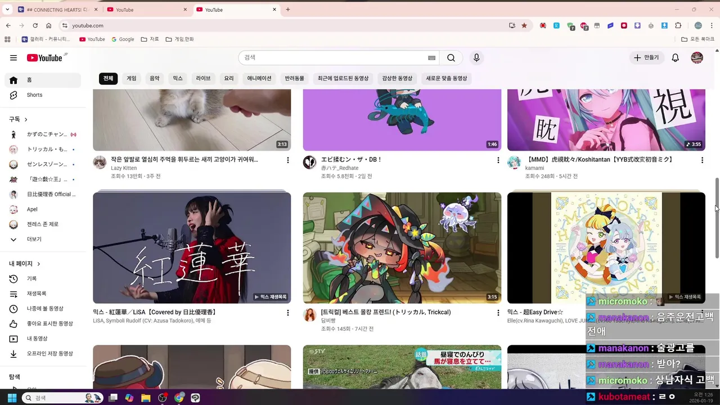Open a new browser tab
720x405 pixels.
[288, 10]
